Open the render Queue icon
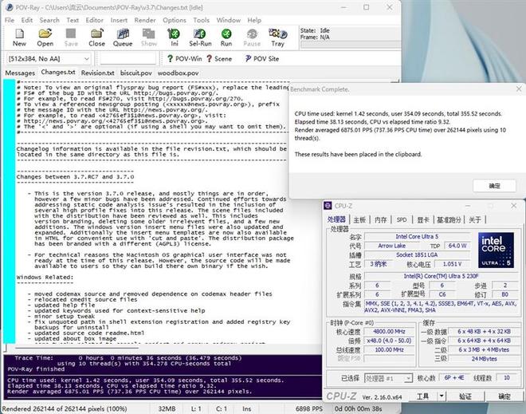526x414 pixels. [123, 37]
